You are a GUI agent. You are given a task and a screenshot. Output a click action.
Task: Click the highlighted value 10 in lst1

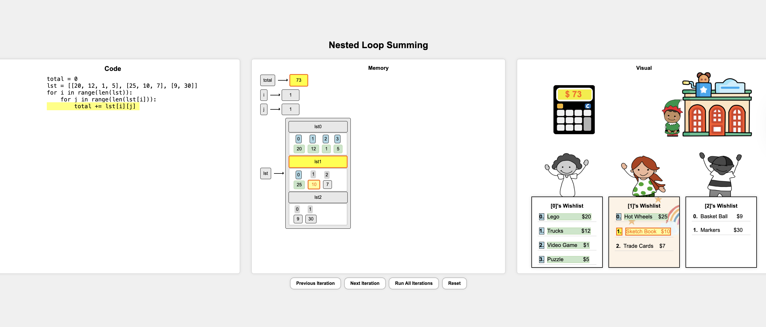314,184
